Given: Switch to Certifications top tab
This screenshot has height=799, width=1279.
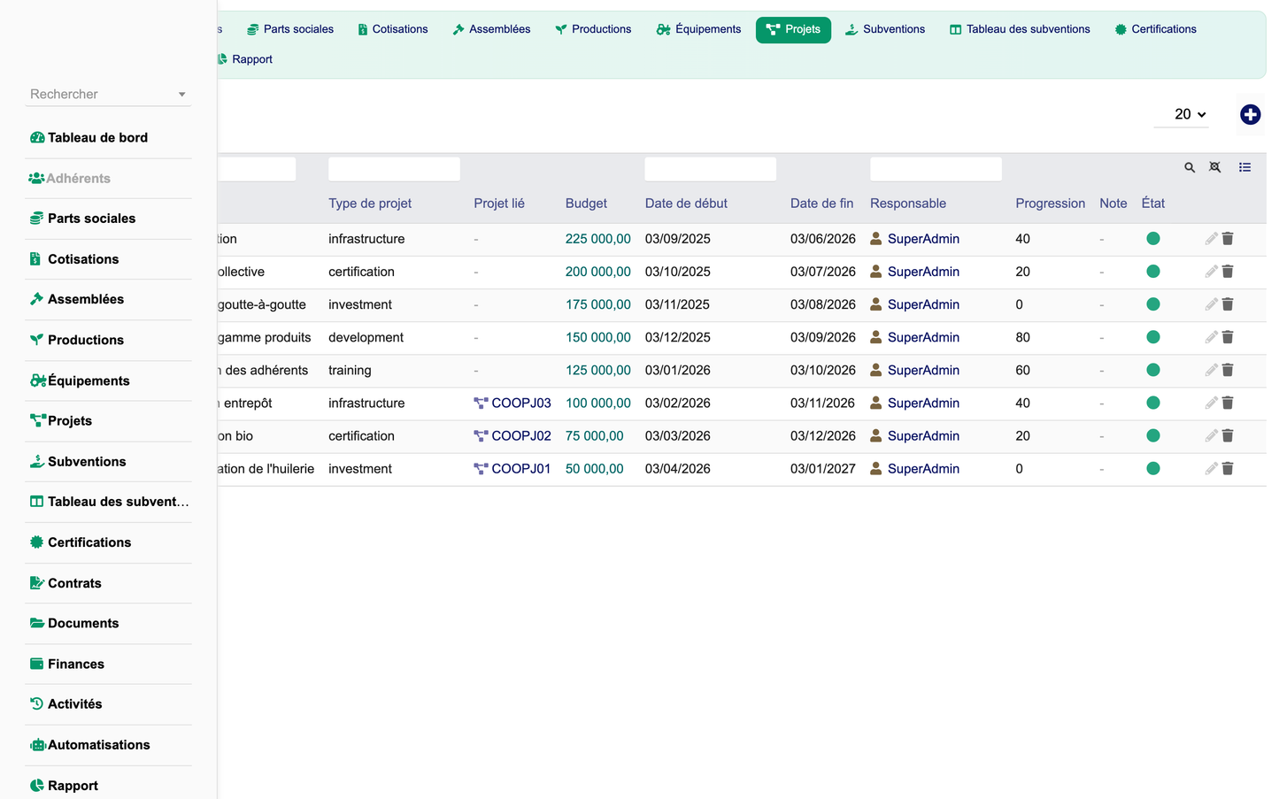Looking at the screenshot, I should point(1156,29).
